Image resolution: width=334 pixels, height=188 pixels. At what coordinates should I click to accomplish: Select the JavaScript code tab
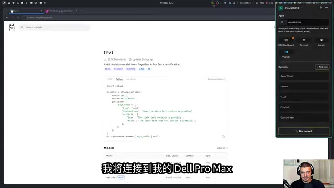point(131,79)
